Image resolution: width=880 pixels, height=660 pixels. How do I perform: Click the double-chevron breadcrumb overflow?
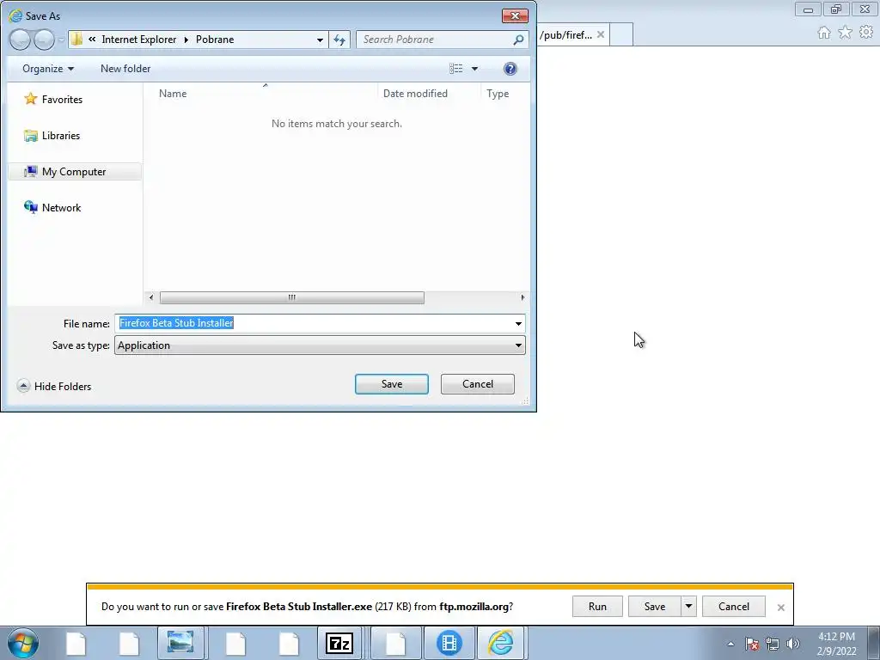coord(92,40)
